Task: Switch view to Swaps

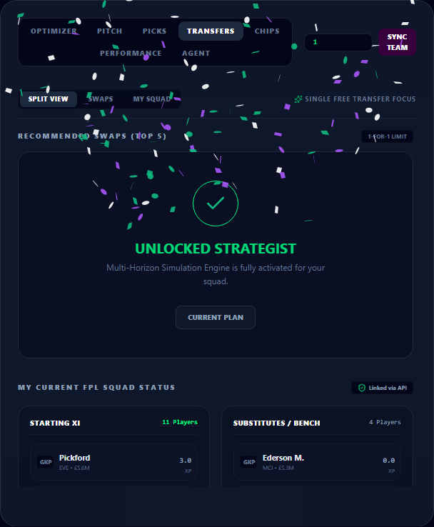Action: (101, 99)
